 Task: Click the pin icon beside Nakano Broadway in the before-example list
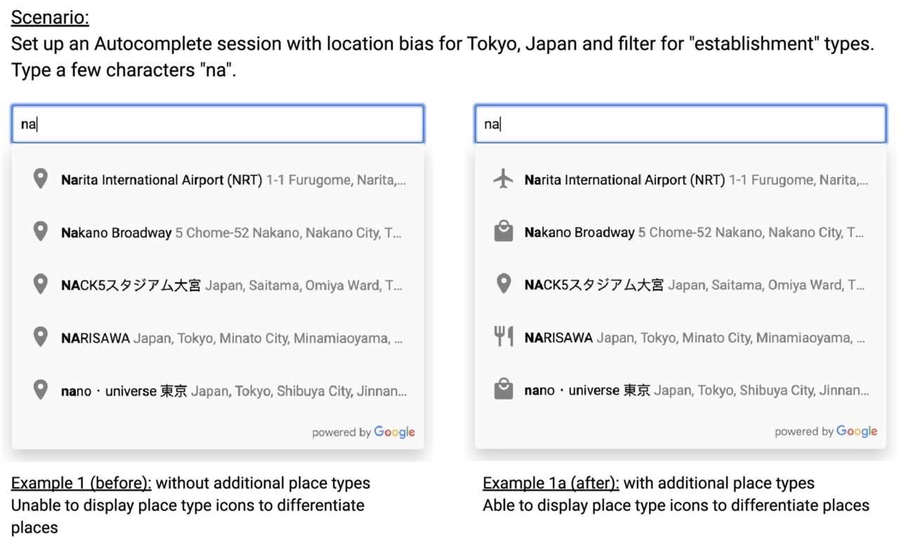coord(41,232)
